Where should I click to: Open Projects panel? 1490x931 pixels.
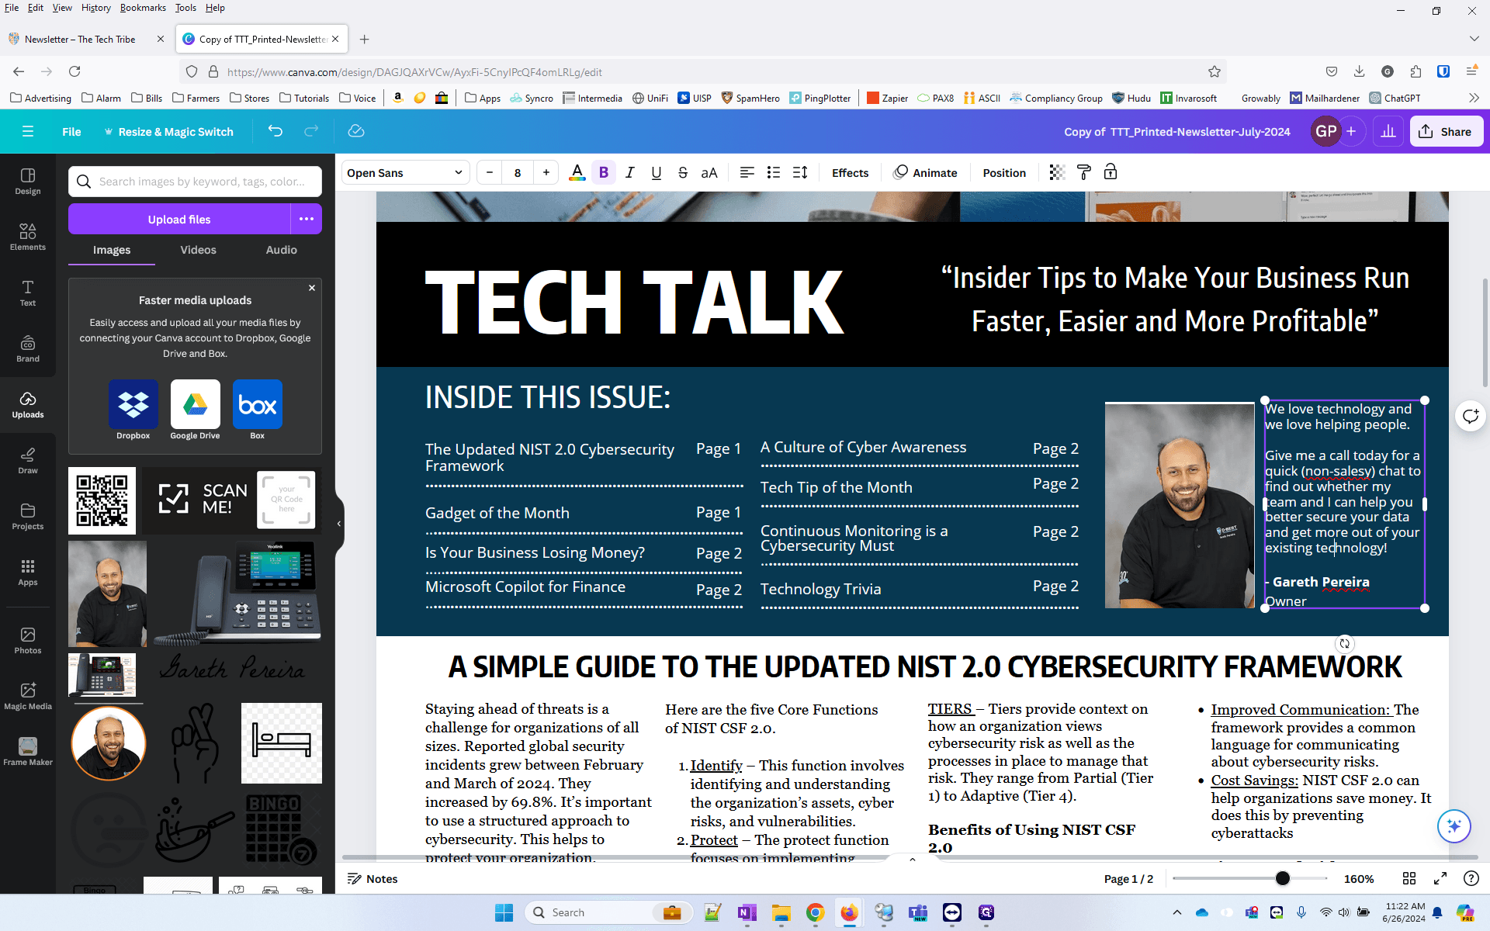28,517
